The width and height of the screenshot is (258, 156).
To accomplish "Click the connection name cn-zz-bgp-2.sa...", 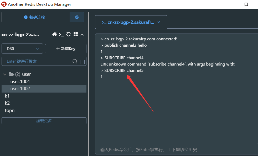I will pos(20,35).
